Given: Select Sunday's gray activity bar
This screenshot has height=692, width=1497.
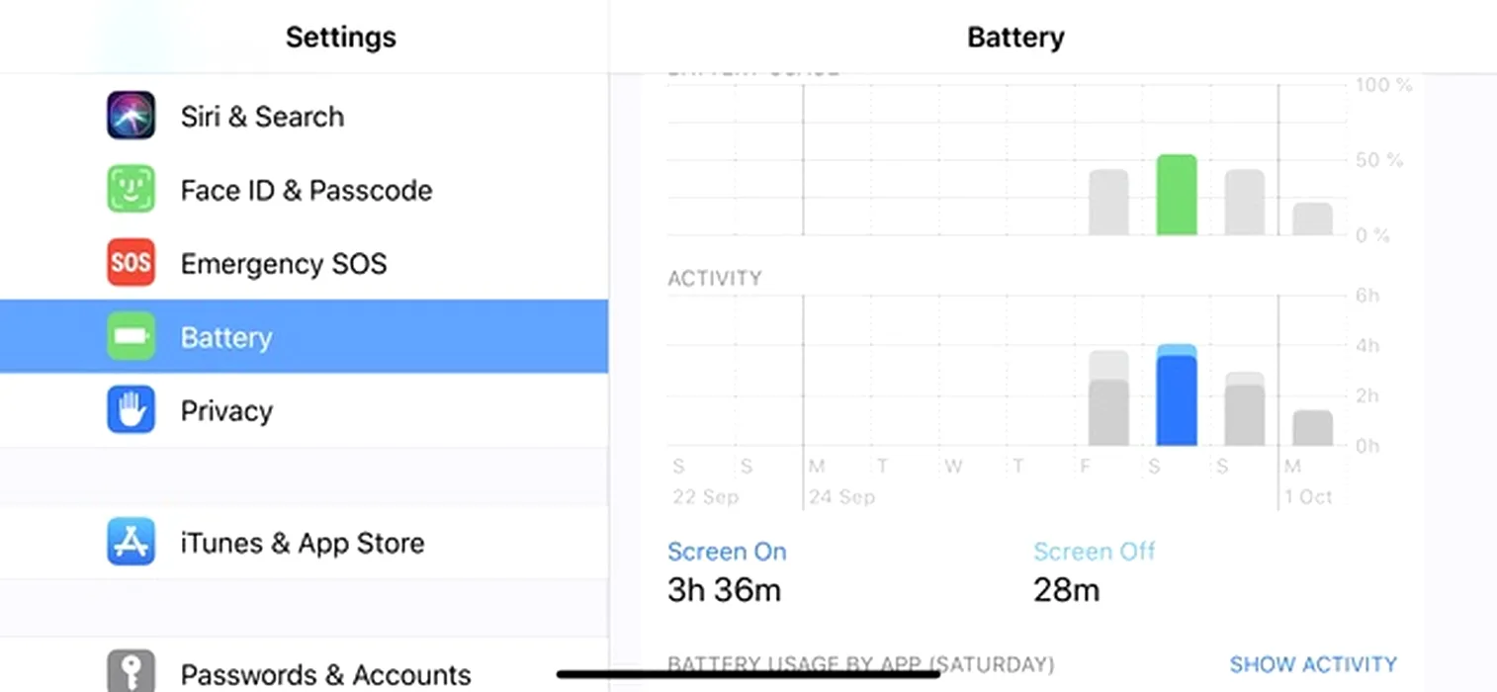Looking at the screenshot, I should (x=1245, y=409).
